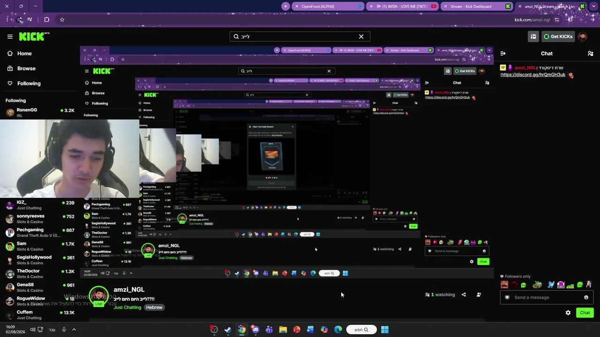Viewport: 600px width, 337px height.
Task: Open the emoji picker in chat input
Action: [x=586, y=297]
